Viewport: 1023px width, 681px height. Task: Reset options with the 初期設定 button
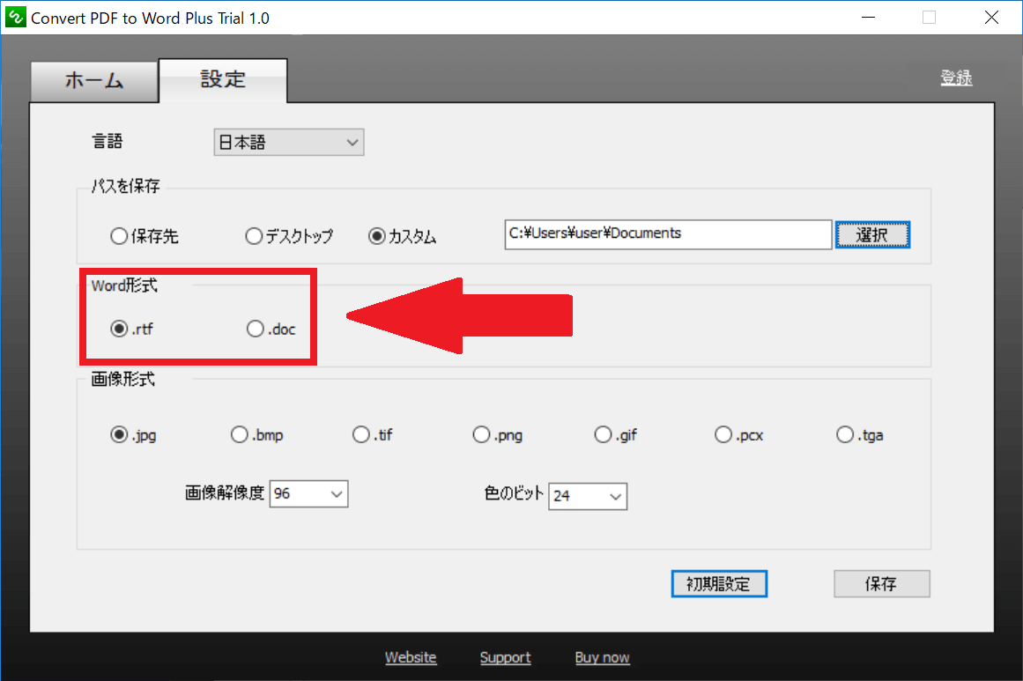pos(718,583)
